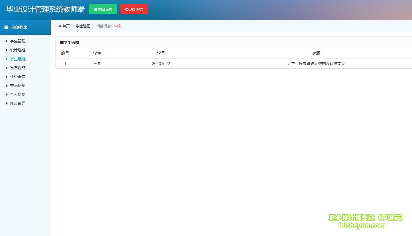This screenshot has height=236, width=412.
Task: Expand arrow beside 任务查看
Action: point(7,77)
